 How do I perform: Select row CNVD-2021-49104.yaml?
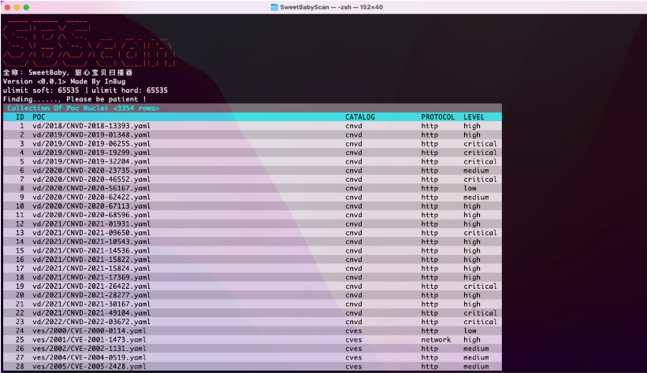coord(252,313)
